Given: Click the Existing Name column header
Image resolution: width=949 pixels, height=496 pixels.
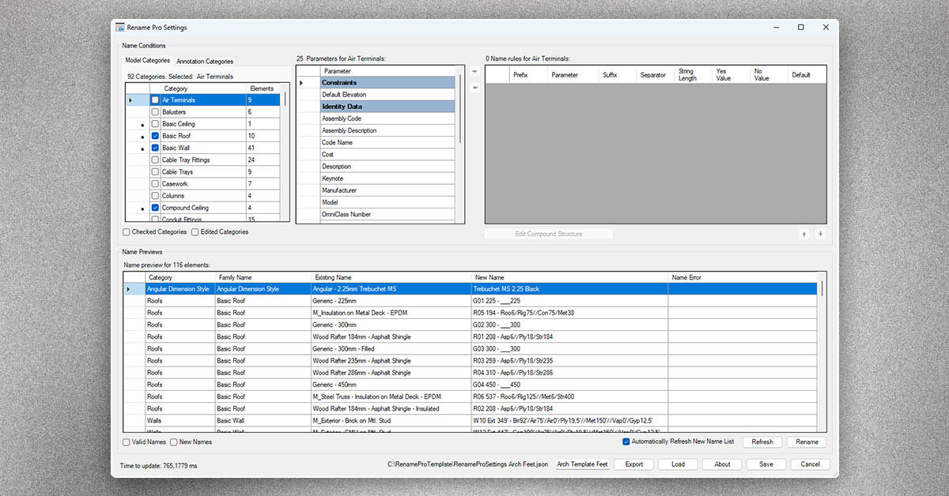Looking at the screenshot, I should click(390, 278).
